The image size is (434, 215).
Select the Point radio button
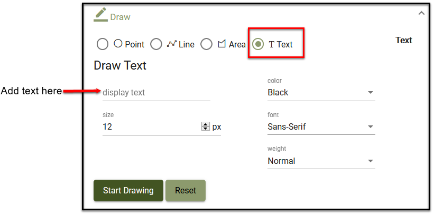tap(103, 44)
